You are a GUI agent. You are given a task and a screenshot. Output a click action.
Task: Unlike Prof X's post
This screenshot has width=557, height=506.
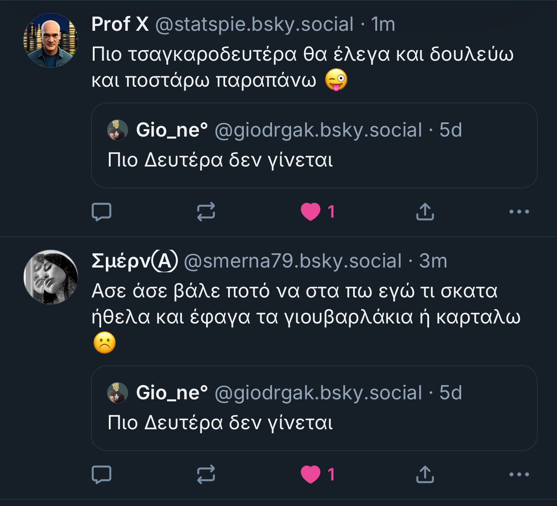[x=311, y=212]
